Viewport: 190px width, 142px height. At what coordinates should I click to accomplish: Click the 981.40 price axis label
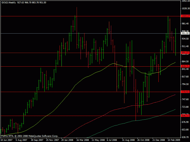185,24
